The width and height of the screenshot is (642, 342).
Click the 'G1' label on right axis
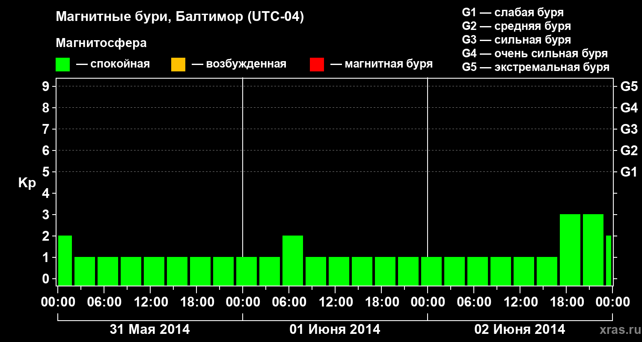click(629, 172)
